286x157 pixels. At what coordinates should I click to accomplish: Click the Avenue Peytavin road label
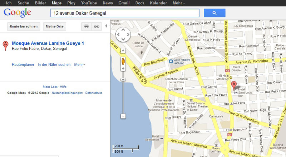point(166,74)
